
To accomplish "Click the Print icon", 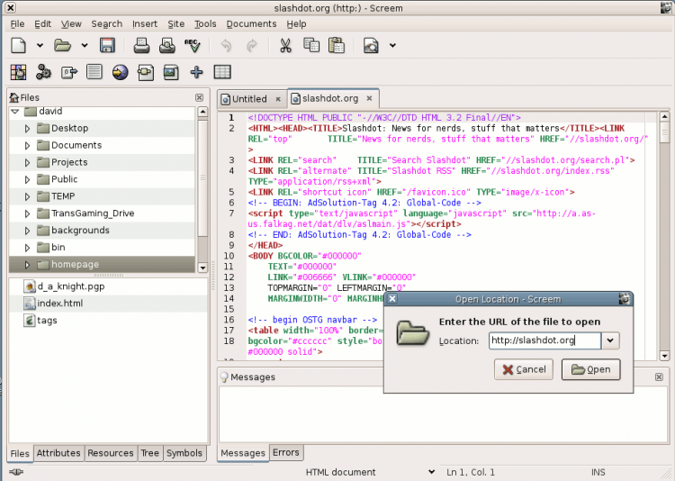I will [143, 45].
